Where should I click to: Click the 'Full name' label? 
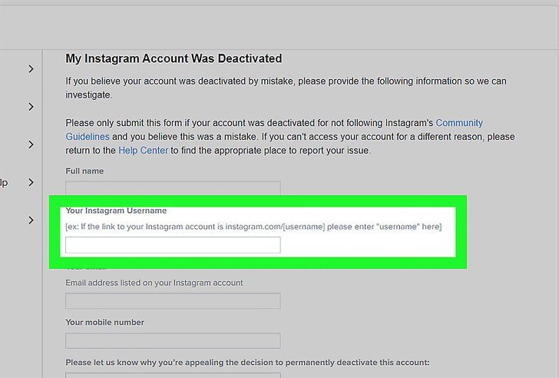pyautogui.click(x=84, y=171)
